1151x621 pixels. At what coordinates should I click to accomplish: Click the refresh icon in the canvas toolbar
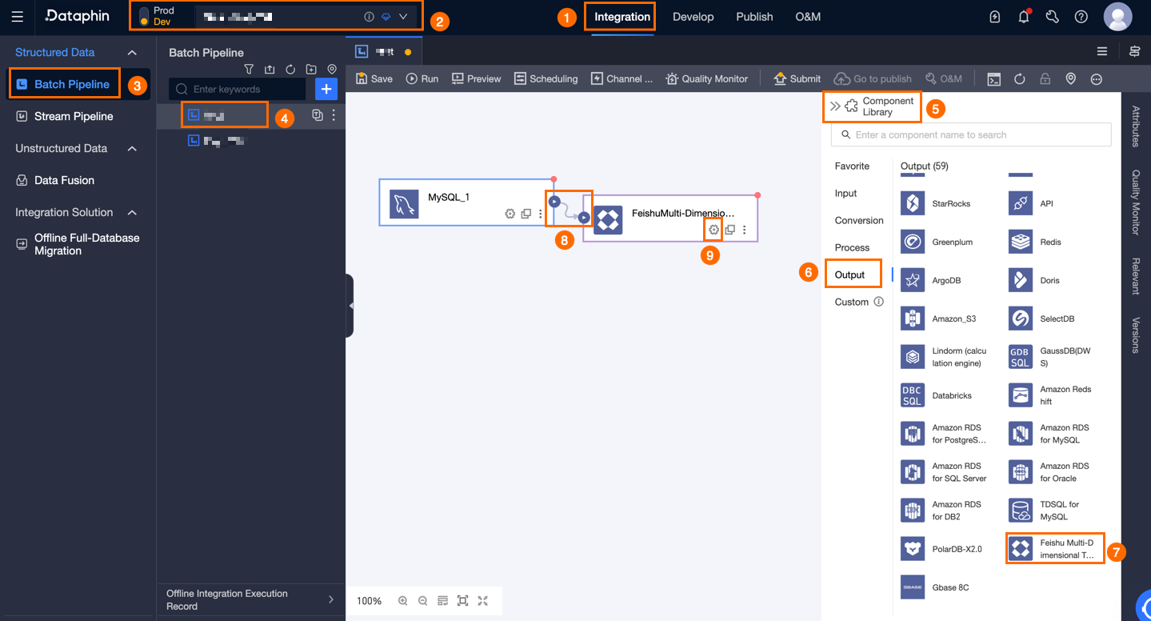[x=1020, y=78]
